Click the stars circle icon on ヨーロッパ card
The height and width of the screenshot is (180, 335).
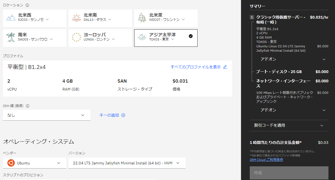[x=77, y=37]
